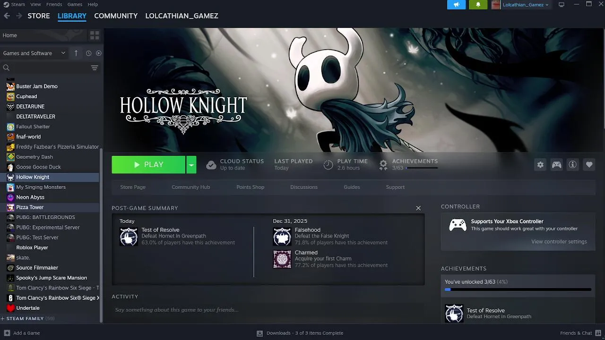The image size is (605, 340).
Task: Select Spooky's Jump Scare Mansion
Action: point(50,278)
